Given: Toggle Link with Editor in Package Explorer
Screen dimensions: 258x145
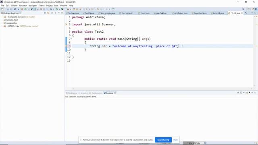Looking at the screenshot, I should pyautogui.click(x=48, y=13).
